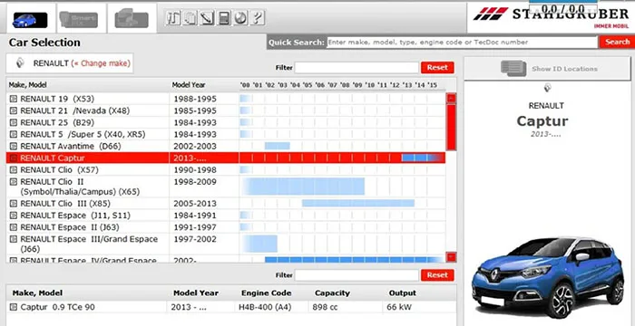635x326 pixels.
Task: Click the blue Renault Captur car image
Action: pos(548,277)
